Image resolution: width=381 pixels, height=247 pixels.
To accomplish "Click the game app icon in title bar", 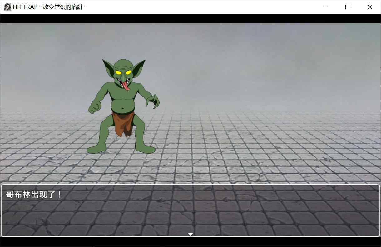I will pos(7,7).
